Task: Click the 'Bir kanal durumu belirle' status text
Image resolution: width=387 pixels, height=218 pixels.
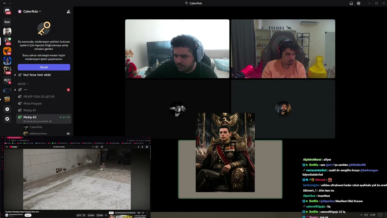Action: click(x=36, y=121)
